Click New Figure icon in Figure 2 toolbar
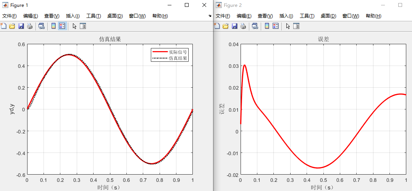The height and width of the screenshot is (191, 412). [x=217, y=26]
